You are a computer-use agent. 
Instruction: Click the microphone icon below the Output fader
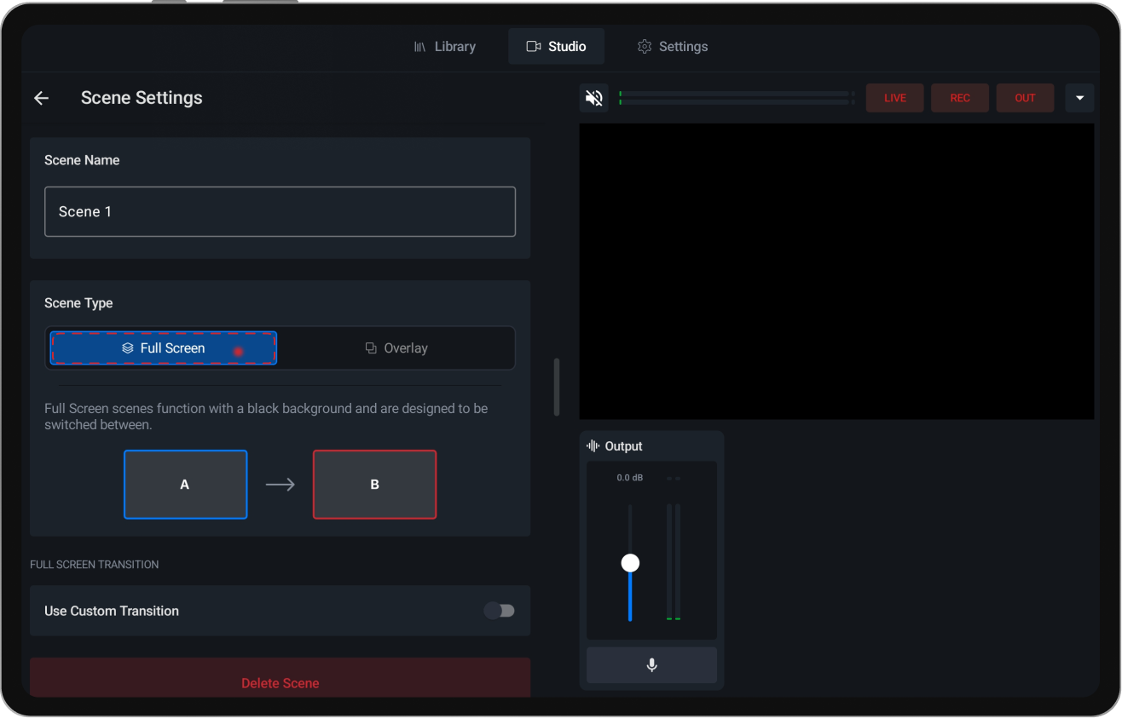pyautogui.click(x=651, y=665)
